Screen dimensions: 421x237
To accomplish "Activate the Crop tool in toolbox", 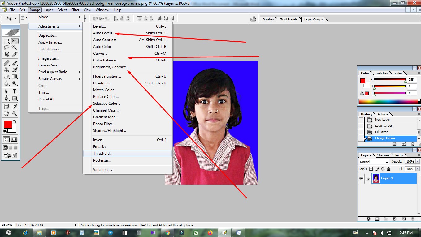I will 7,55.
